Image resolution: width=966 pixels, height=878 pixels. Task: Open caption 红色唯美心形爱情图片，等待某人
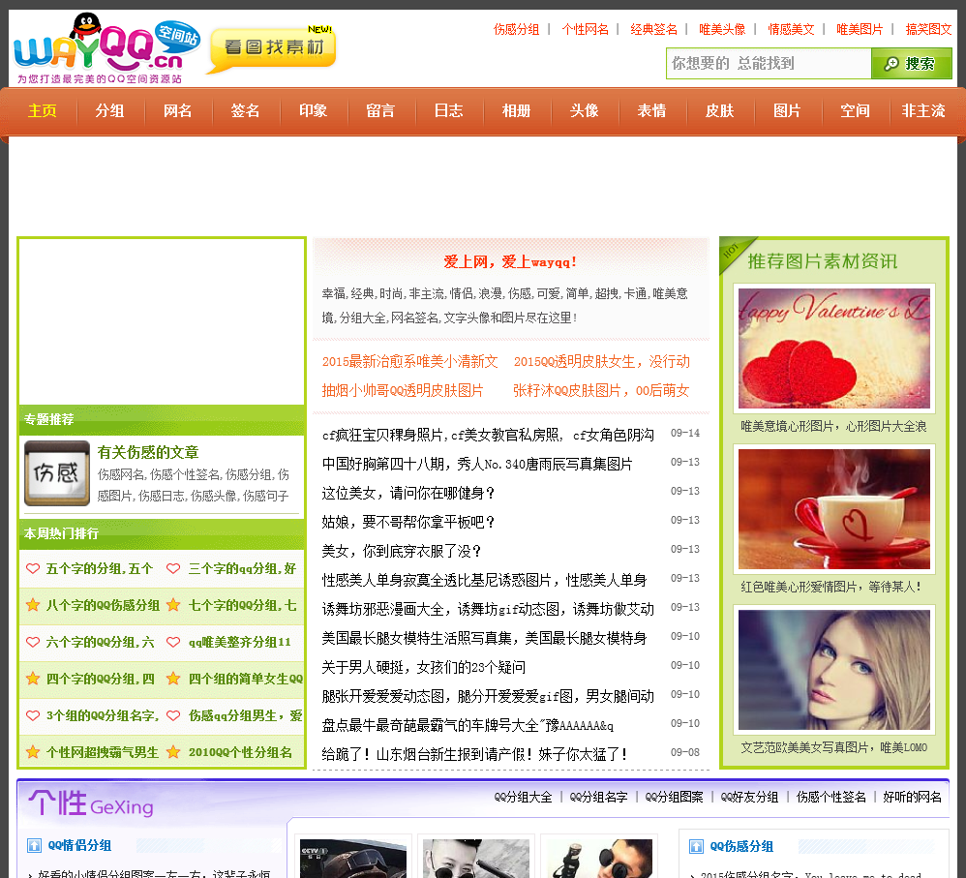[831, 587]
